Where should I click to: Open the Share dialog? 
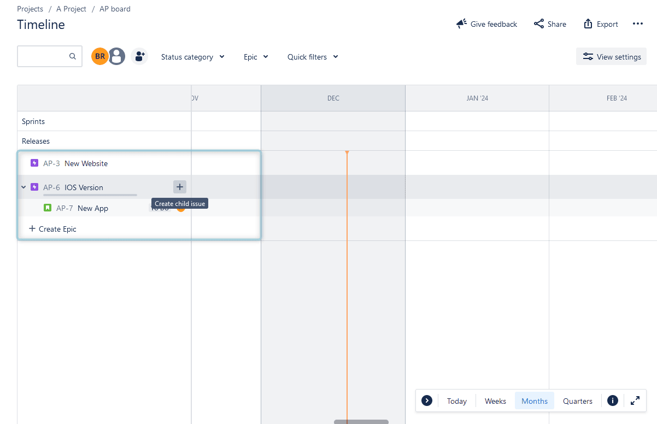[549, 24]
